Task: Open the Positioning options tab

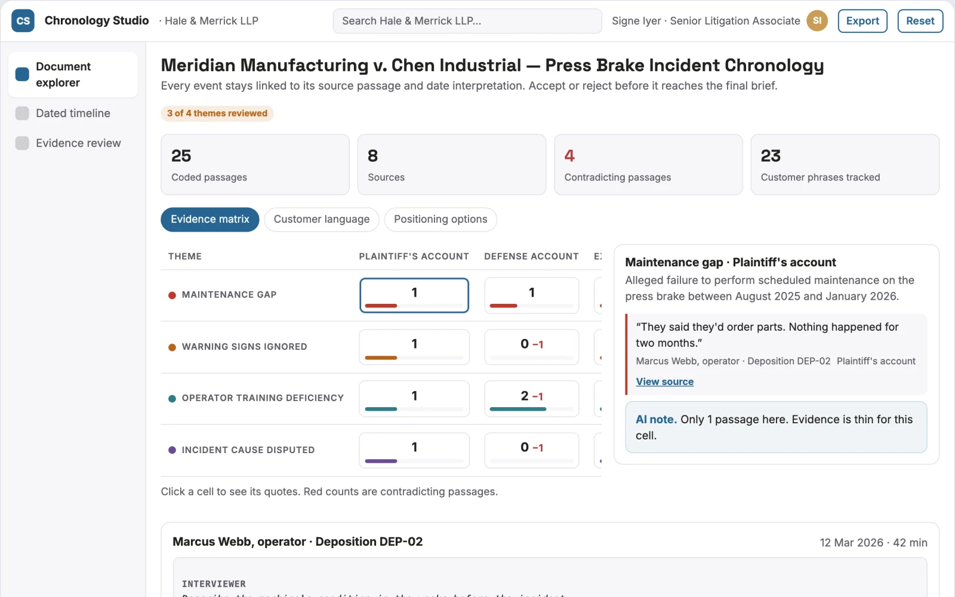Action: pyautogui.click(x=440, y=220)
